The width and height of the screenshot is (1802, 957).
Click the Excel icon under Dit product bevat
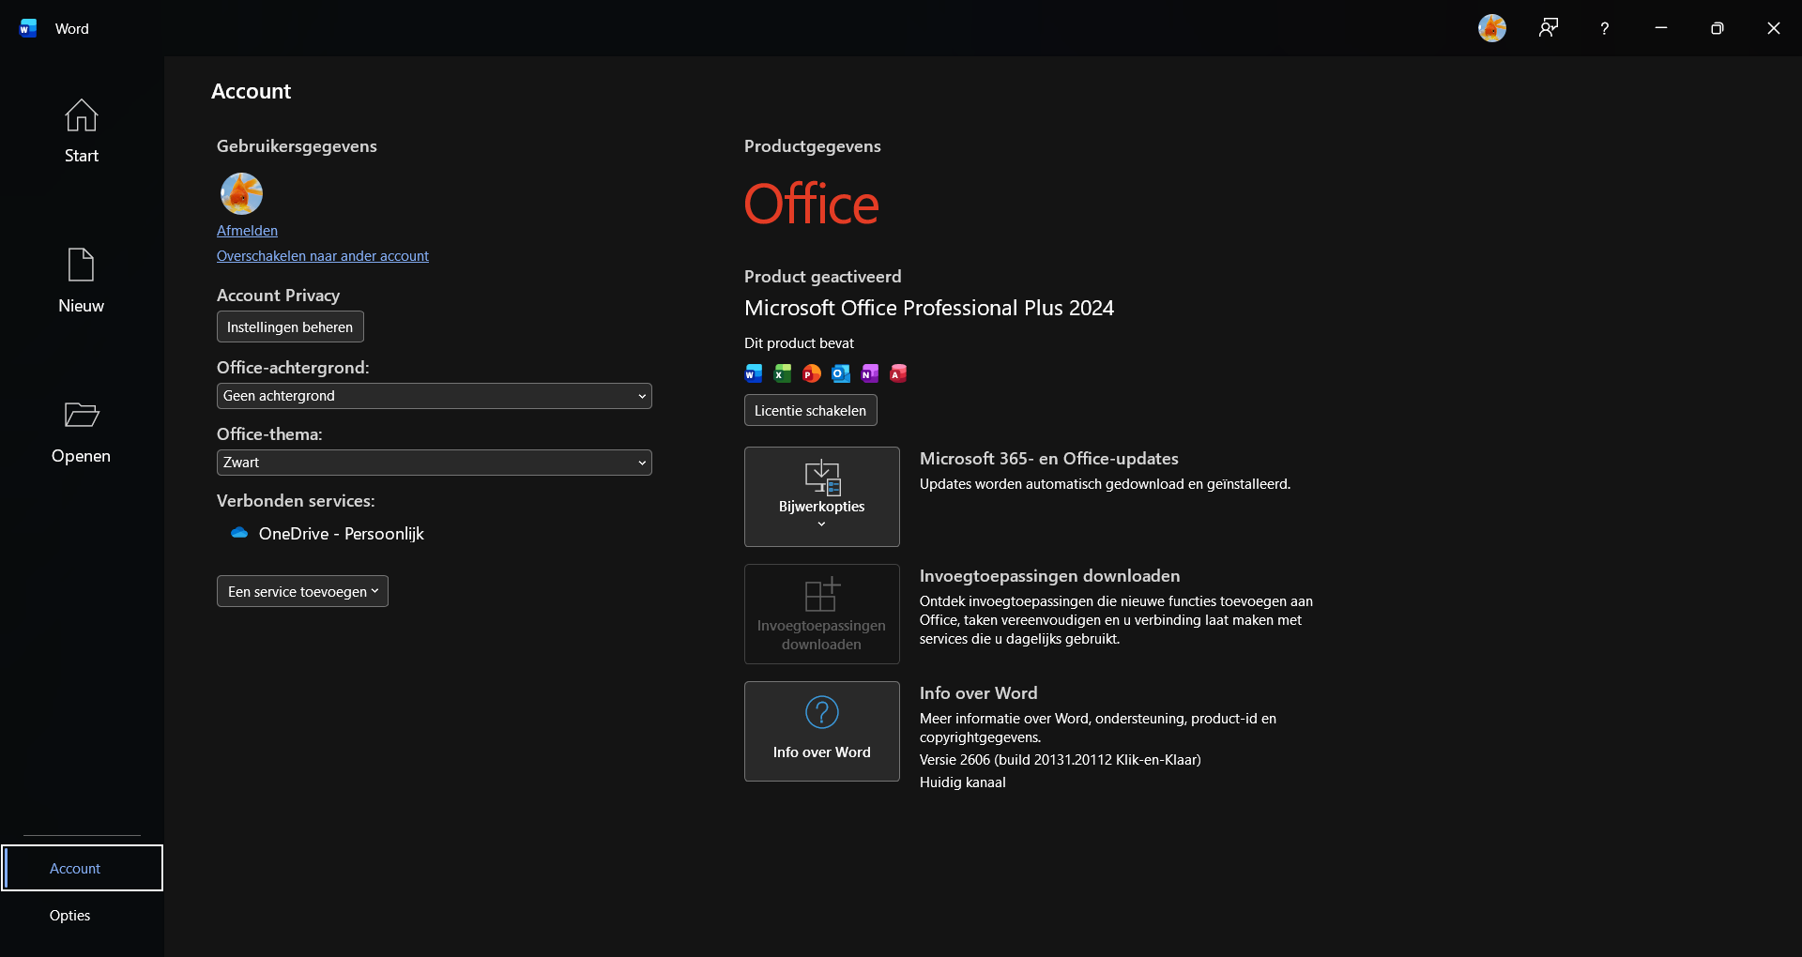783,373
